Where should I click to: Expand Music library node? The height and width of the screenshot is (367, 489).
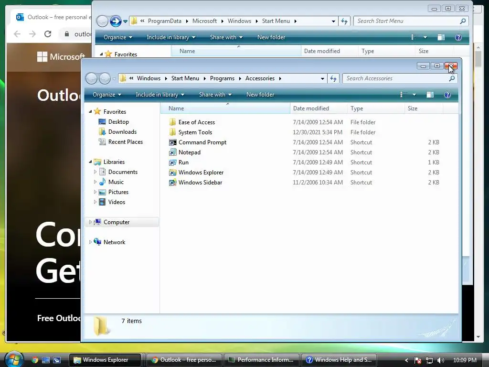[x=95, y=182]
